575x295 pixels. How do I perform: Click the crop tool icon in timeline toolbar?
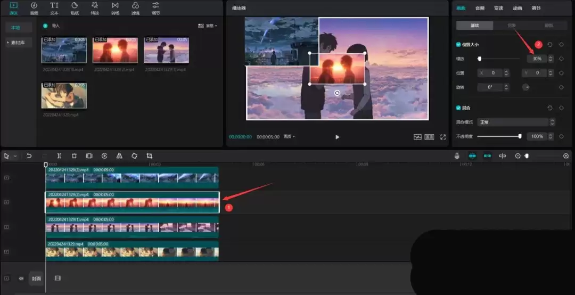tap(149, 156)
